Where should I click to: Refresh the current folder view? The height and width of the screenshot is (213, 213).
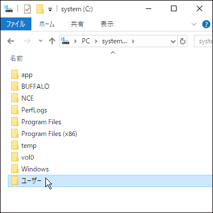pos(182,41)
